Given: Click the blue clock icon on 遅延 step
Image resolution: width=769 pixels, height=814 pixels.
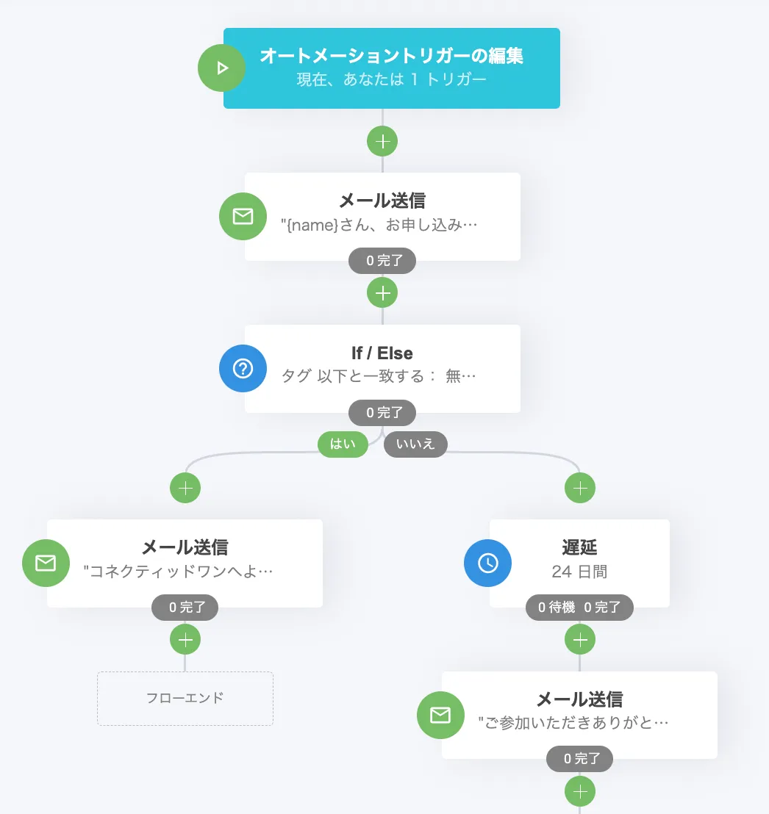Looking at the screenshot, I should (487, 563).
